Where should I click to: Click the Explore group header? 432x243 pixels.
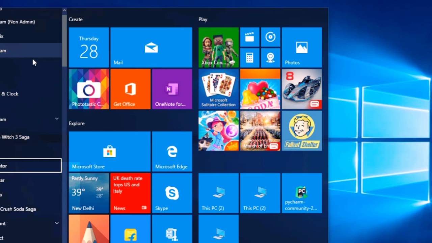click(x=77, y=123)
